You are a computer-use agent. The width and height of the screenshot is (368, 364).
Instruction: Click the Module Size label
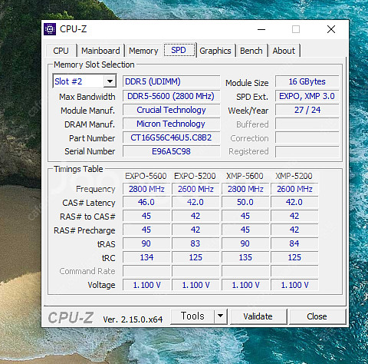pyautogui.click(x=247, y=83)
